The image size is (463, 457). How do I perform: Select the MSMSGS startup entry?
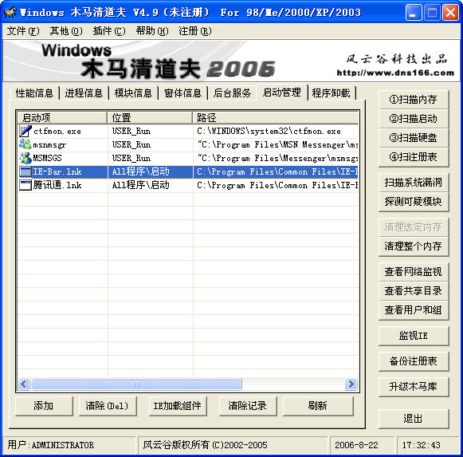tap(188, 158)
